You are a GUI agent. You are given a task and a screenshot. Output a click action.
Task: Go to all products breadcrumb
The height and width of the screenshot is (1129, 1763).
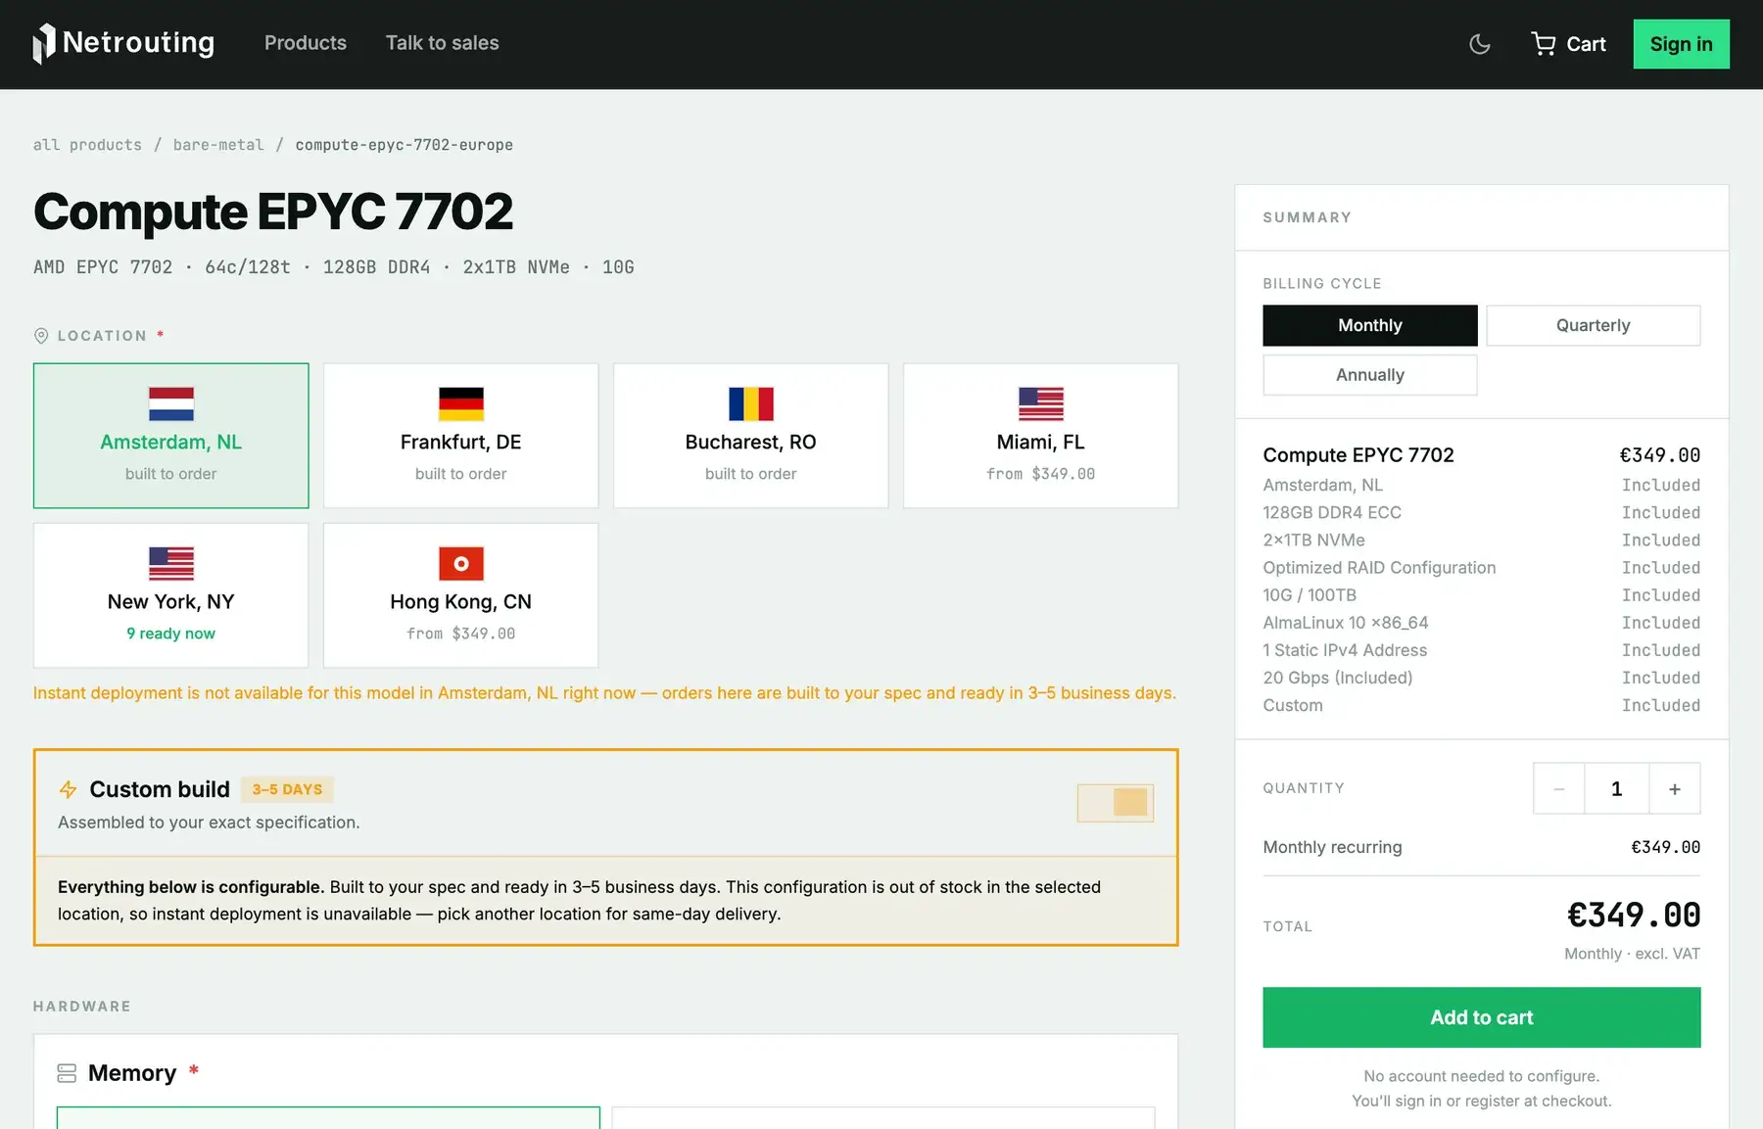point(87,145)
